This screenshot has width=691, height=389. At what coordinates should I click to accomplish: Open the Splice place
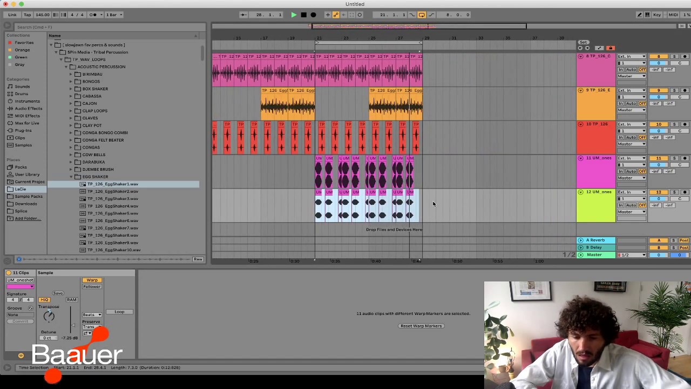[21, 211]
